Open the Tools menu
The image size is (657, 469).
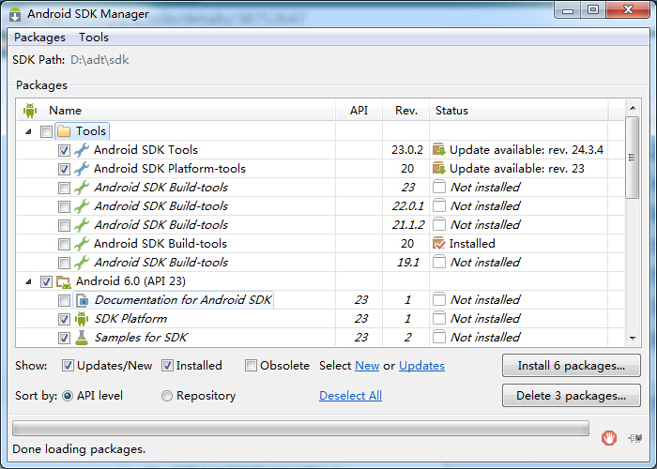[94, 38]
